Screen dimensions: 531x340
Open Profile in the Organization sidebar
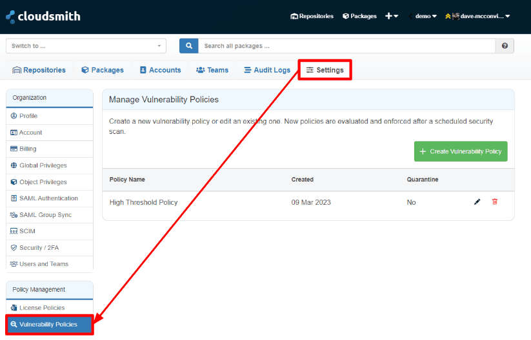(50, 116)
